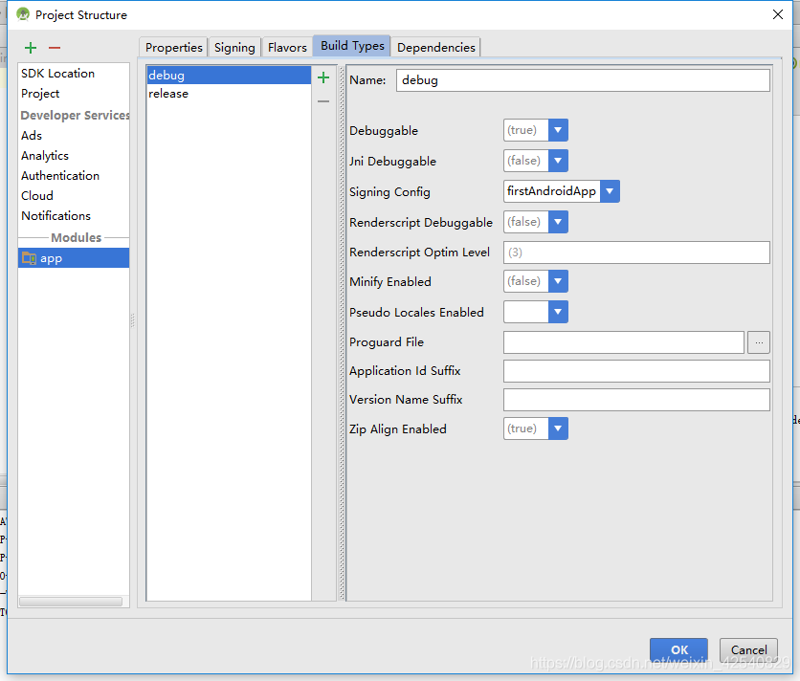
Task: Click the Proguard File text field
Action: tap(624, 342)
